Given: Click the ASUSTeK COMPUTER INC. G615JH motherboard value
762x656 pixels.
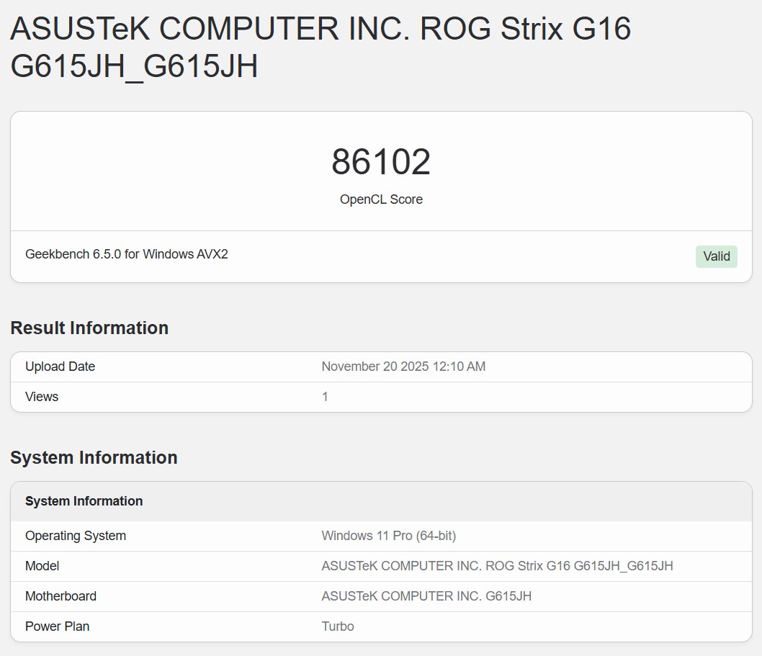Looking at the screenshot, I should pos(426,596).
